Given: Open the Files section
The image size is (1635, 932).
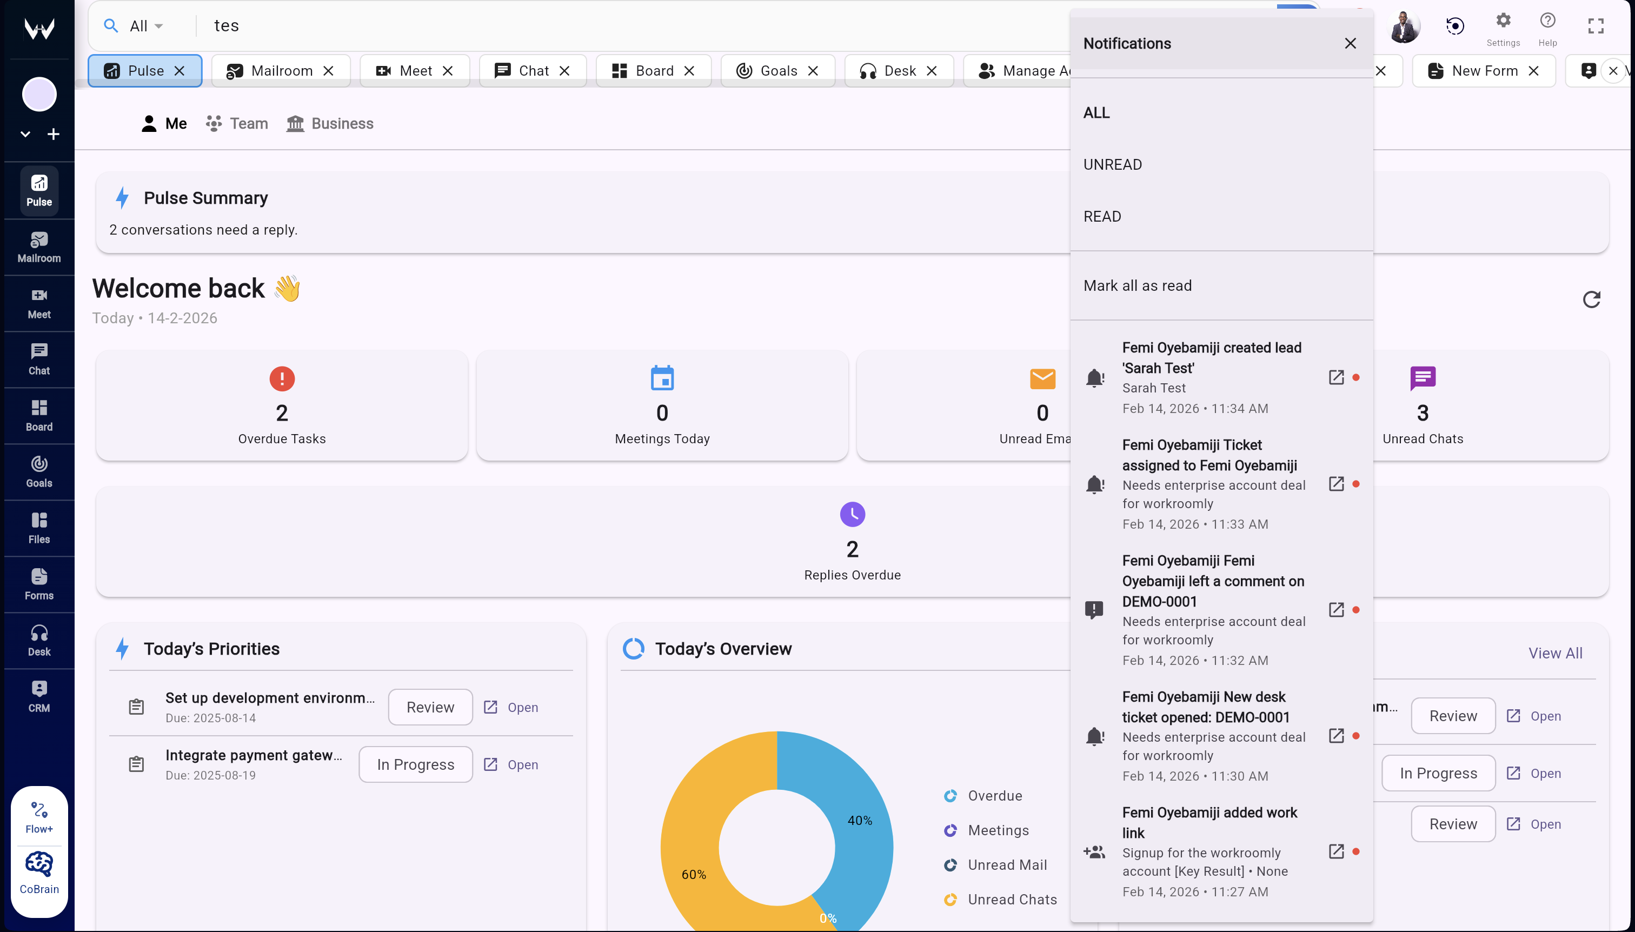Looking at the screenshot, I should [x=38, y=527].
